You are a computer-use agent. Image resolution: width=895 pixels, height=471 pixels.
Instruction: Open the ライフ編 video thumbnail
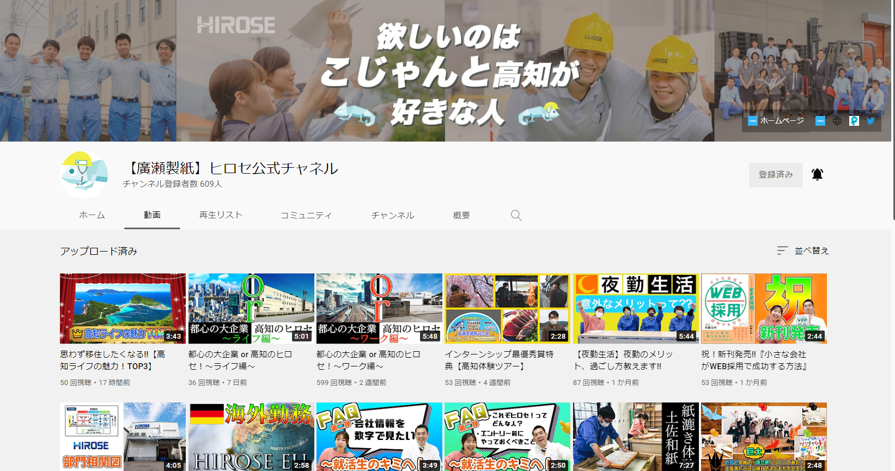pyautogui.click(x=251, y=308)
